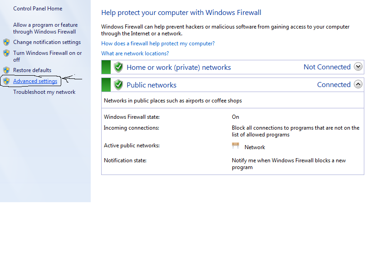Click 'Incoming connections:' label
The height and width of the screenshot is (267, 387).
[131, 128]
